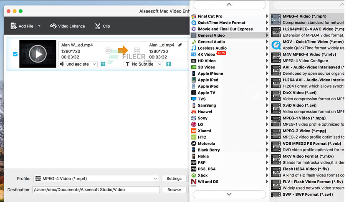Click the HTC logo icon
This screenshot has height=202, width=349.
(194, 137)
